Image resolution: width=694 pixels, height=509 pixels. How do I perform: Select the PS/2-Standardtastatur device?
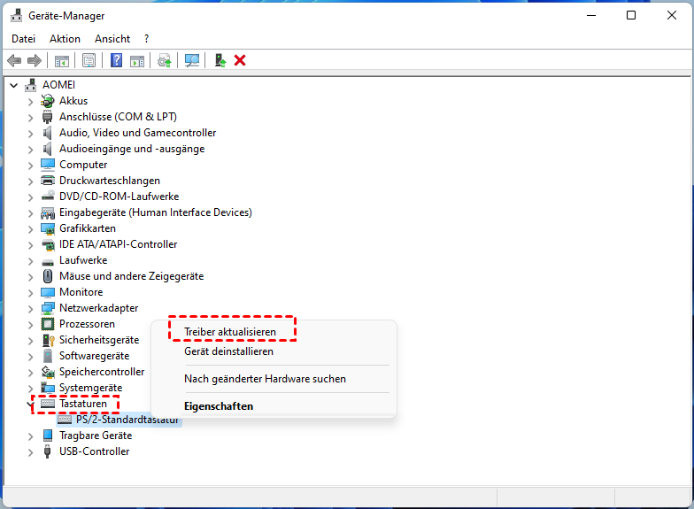pos(127,420)
